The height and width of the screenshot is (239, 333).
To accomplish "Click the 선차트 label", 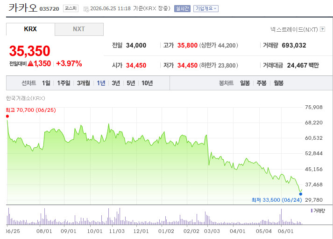I will pos(28,83).
